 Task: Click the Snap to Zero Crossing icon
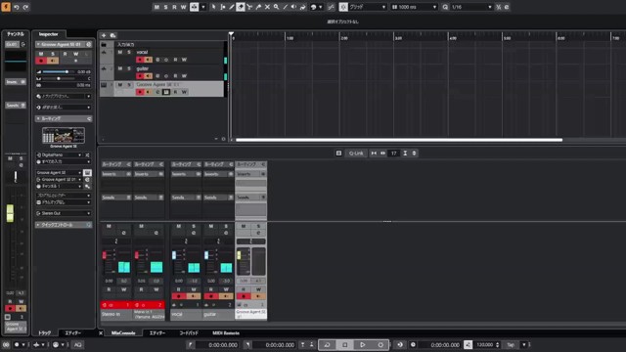pyautogui.click(x=332, y=7)
